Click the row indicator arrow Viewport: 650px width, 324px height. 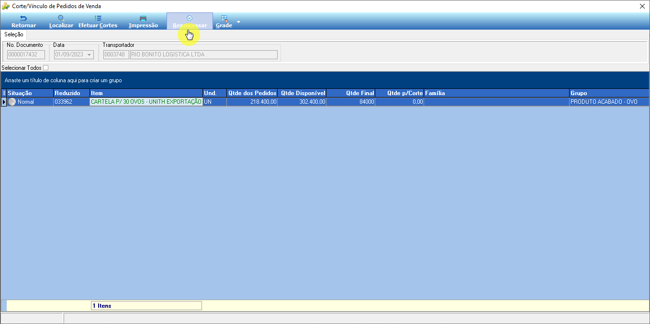[x=4, y=102]
